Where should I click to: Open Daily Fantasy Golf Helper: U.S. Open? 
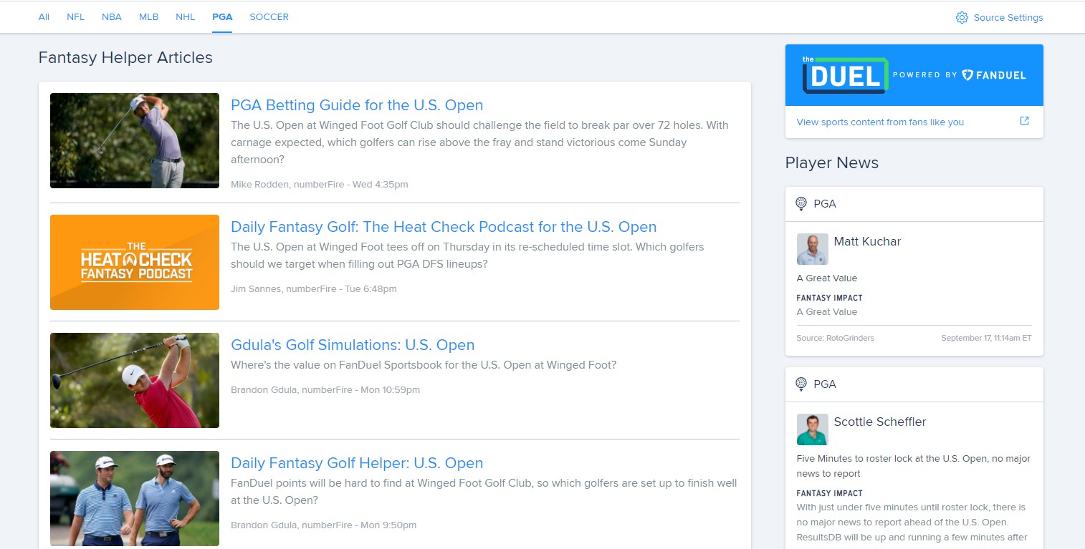pos(357,463)
